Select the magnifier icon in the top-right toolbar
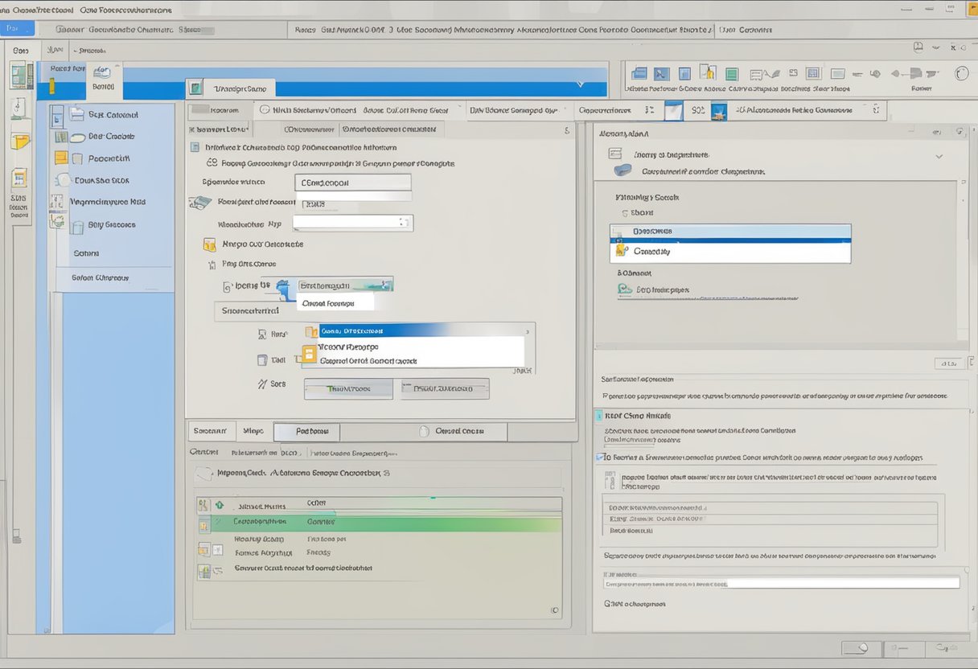Screen dimensions: 978x669 pyautogui.click(x=962, y=72)
